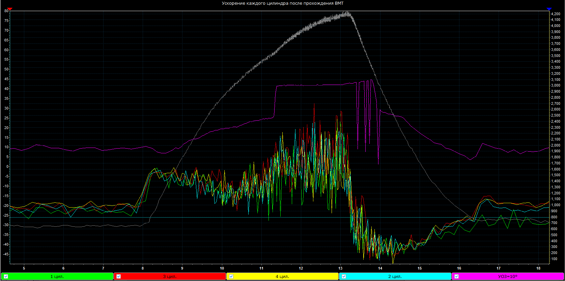Uncheck the '3 цил.' series checkbox
This screenshot has width=565, height=281.
pos(119,276)
